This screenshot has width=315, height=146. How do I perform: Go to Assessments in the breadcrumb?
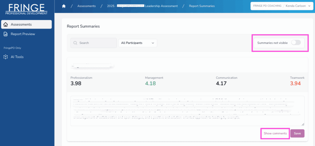pos(86,6)
